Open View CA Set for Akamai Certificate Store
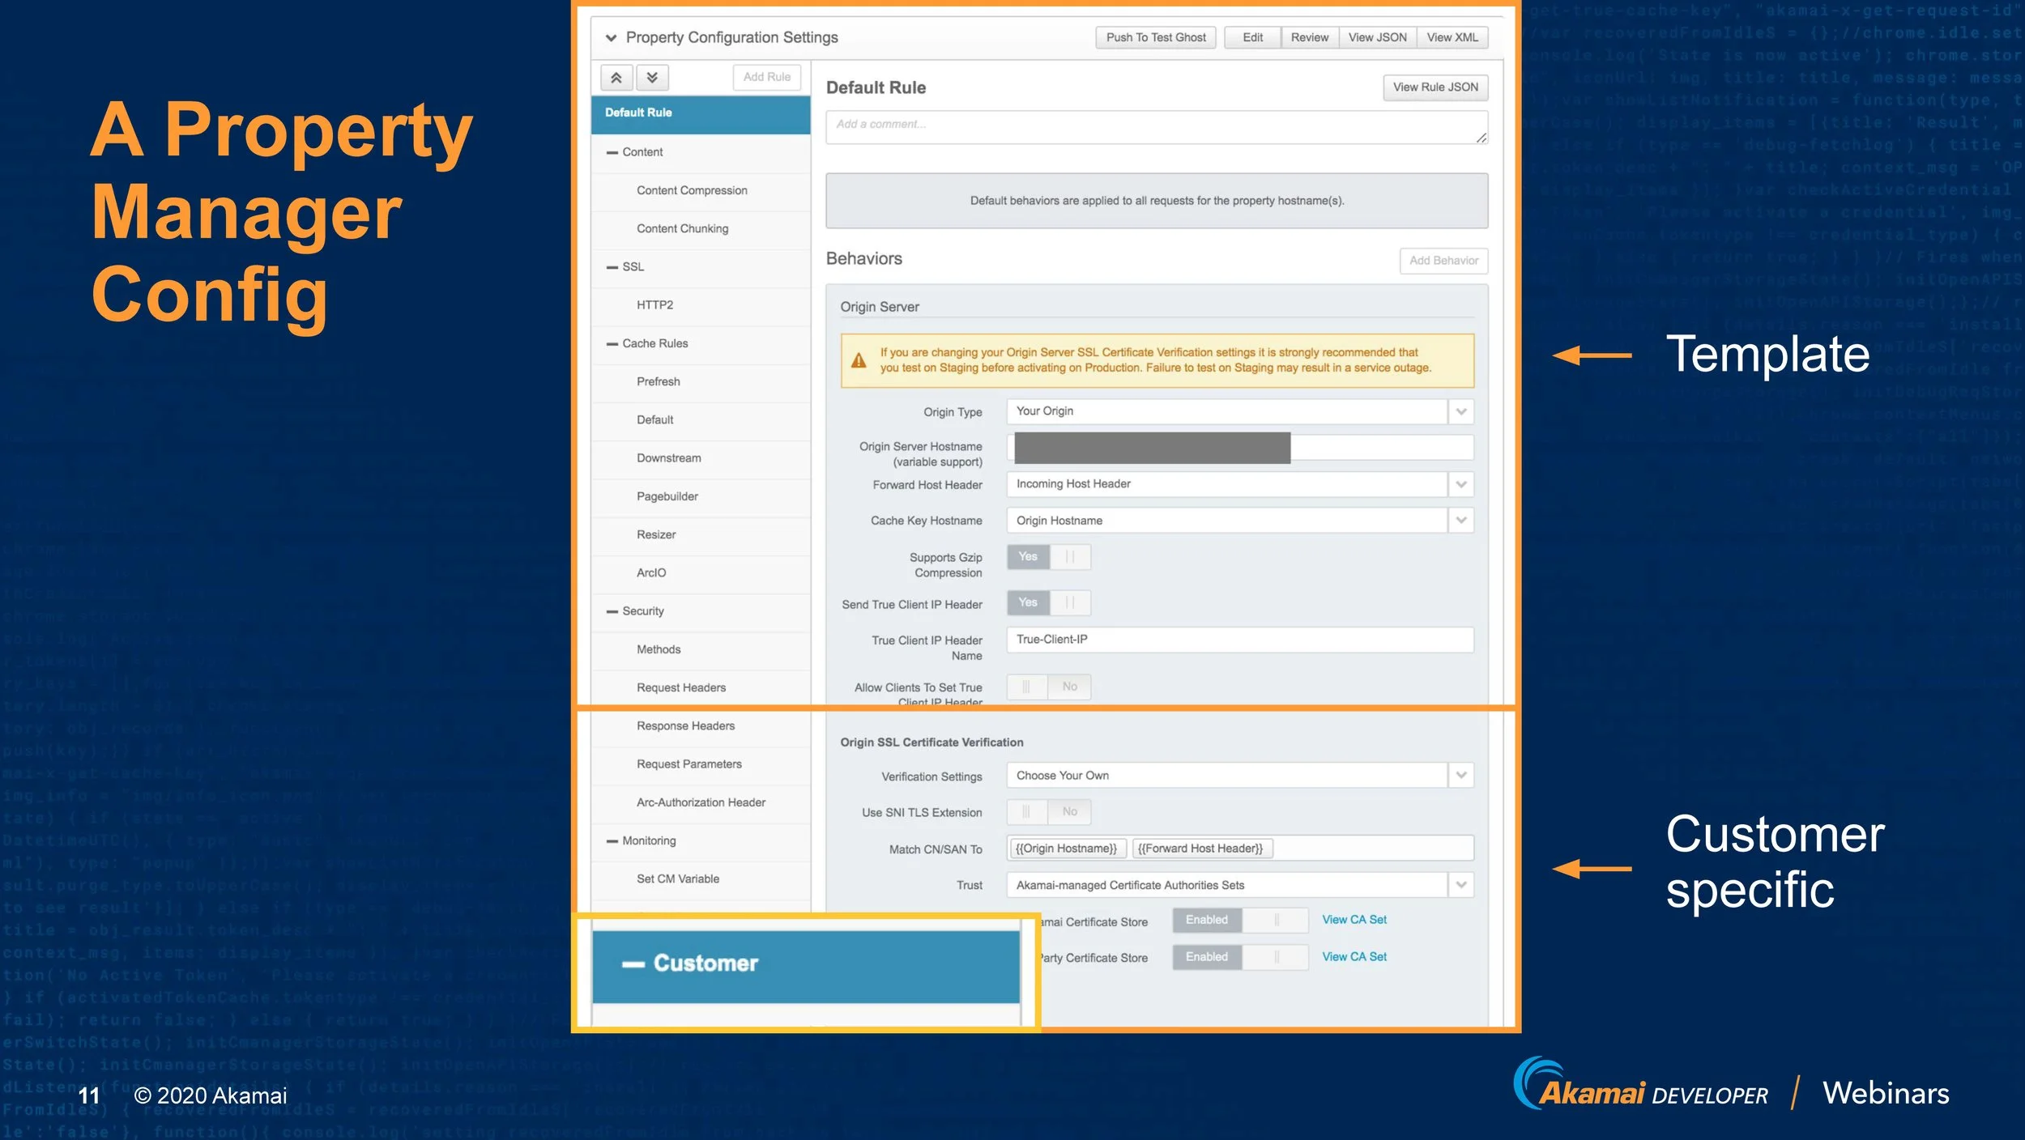The width and height of the screenshot is (2025, 1140). click(1354, 920)
